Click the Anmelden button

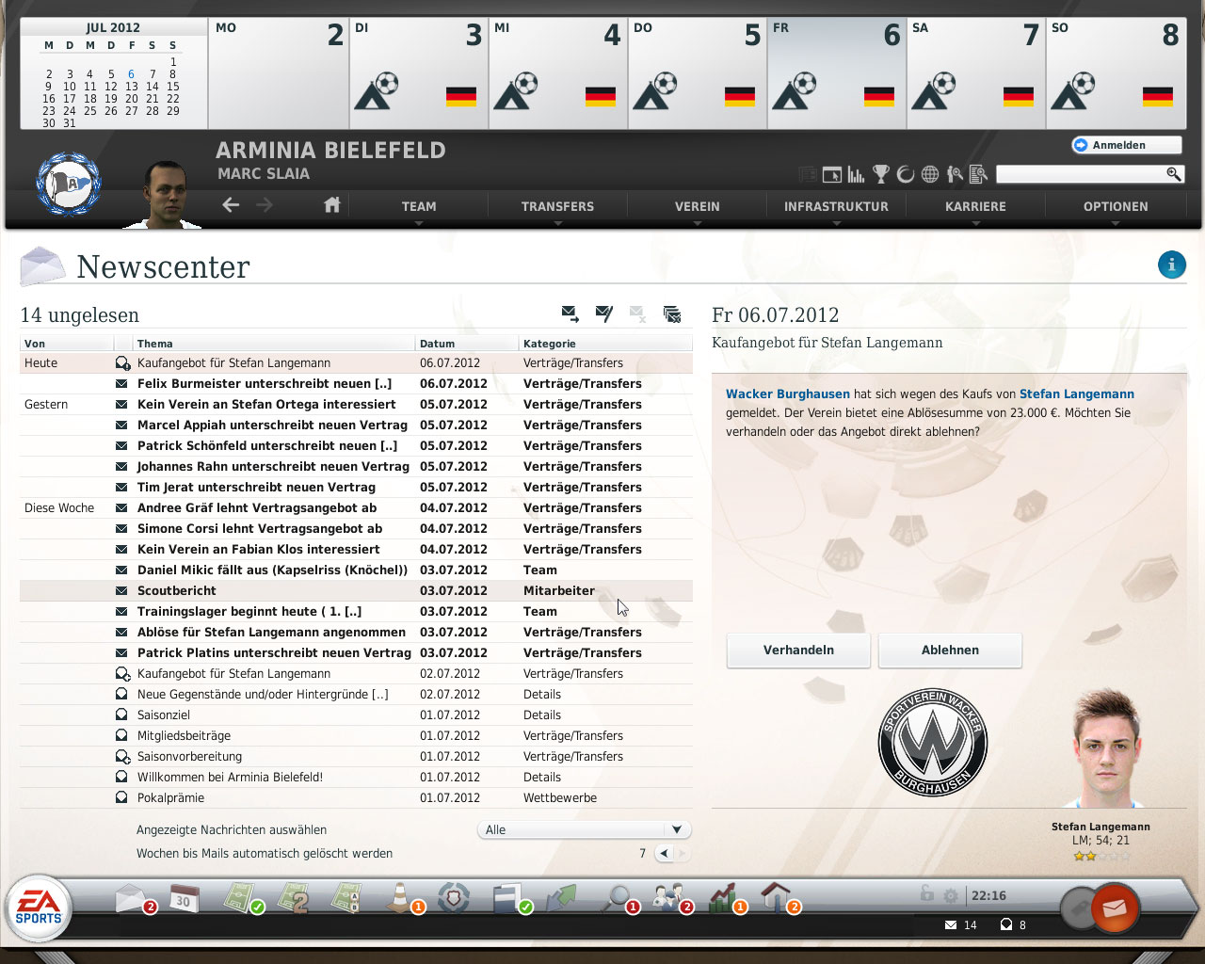[1126, 145]
